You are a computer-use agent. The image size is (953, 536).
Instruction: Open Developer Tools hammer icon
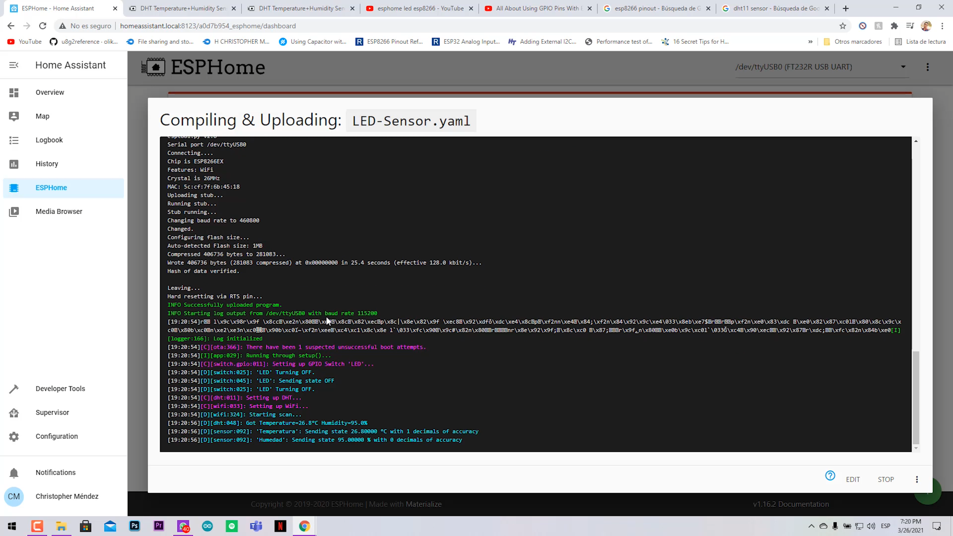14,389
